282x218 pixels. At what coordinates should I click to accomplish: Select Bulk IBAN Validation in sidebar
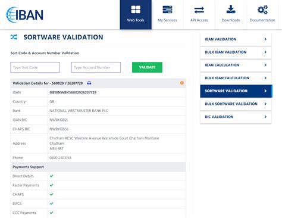[x=236, y=52]
